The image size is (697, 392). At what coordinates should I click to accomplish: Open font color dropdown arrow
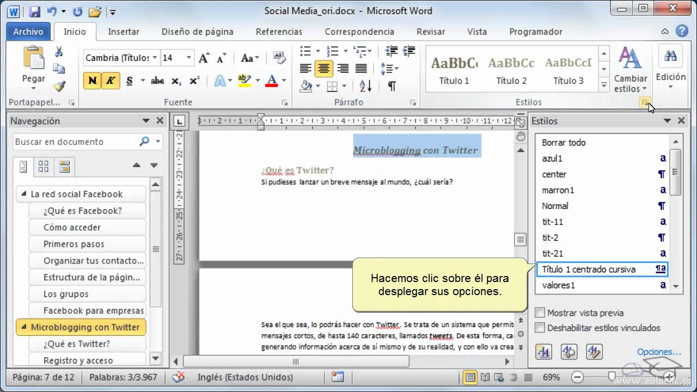[x=284, y=81]
